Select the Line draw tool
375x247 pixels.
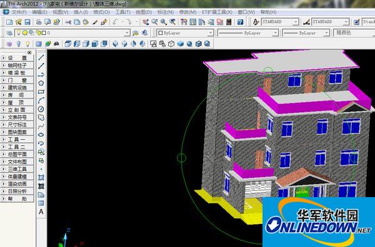pyautogui.click(x=41, y=57)
